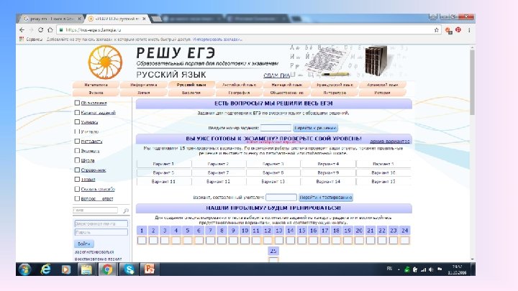Open the Информатика subject tab
The image size is (518, 291).
pos(143,85)
